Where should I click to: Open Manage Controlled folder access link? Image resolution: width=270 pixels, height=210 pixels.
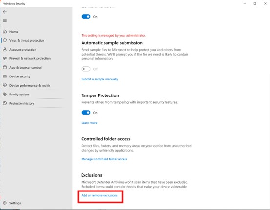[104, 159]
